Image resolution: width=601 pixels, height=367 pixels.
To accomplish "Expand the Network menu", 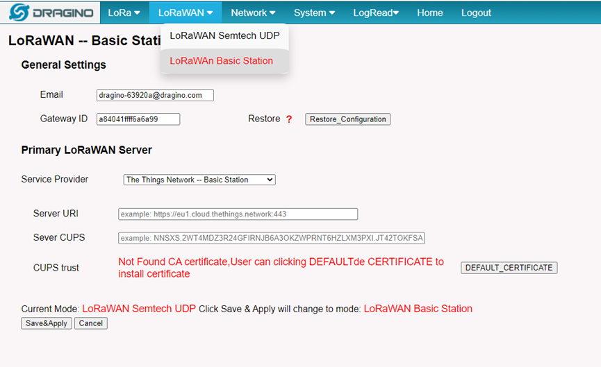I will 253,12.
